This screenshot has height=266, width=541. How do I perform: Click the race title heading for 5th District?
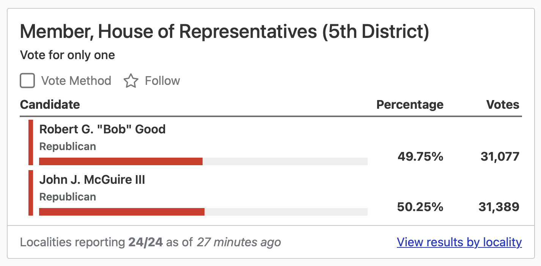[x=224, y=32]
